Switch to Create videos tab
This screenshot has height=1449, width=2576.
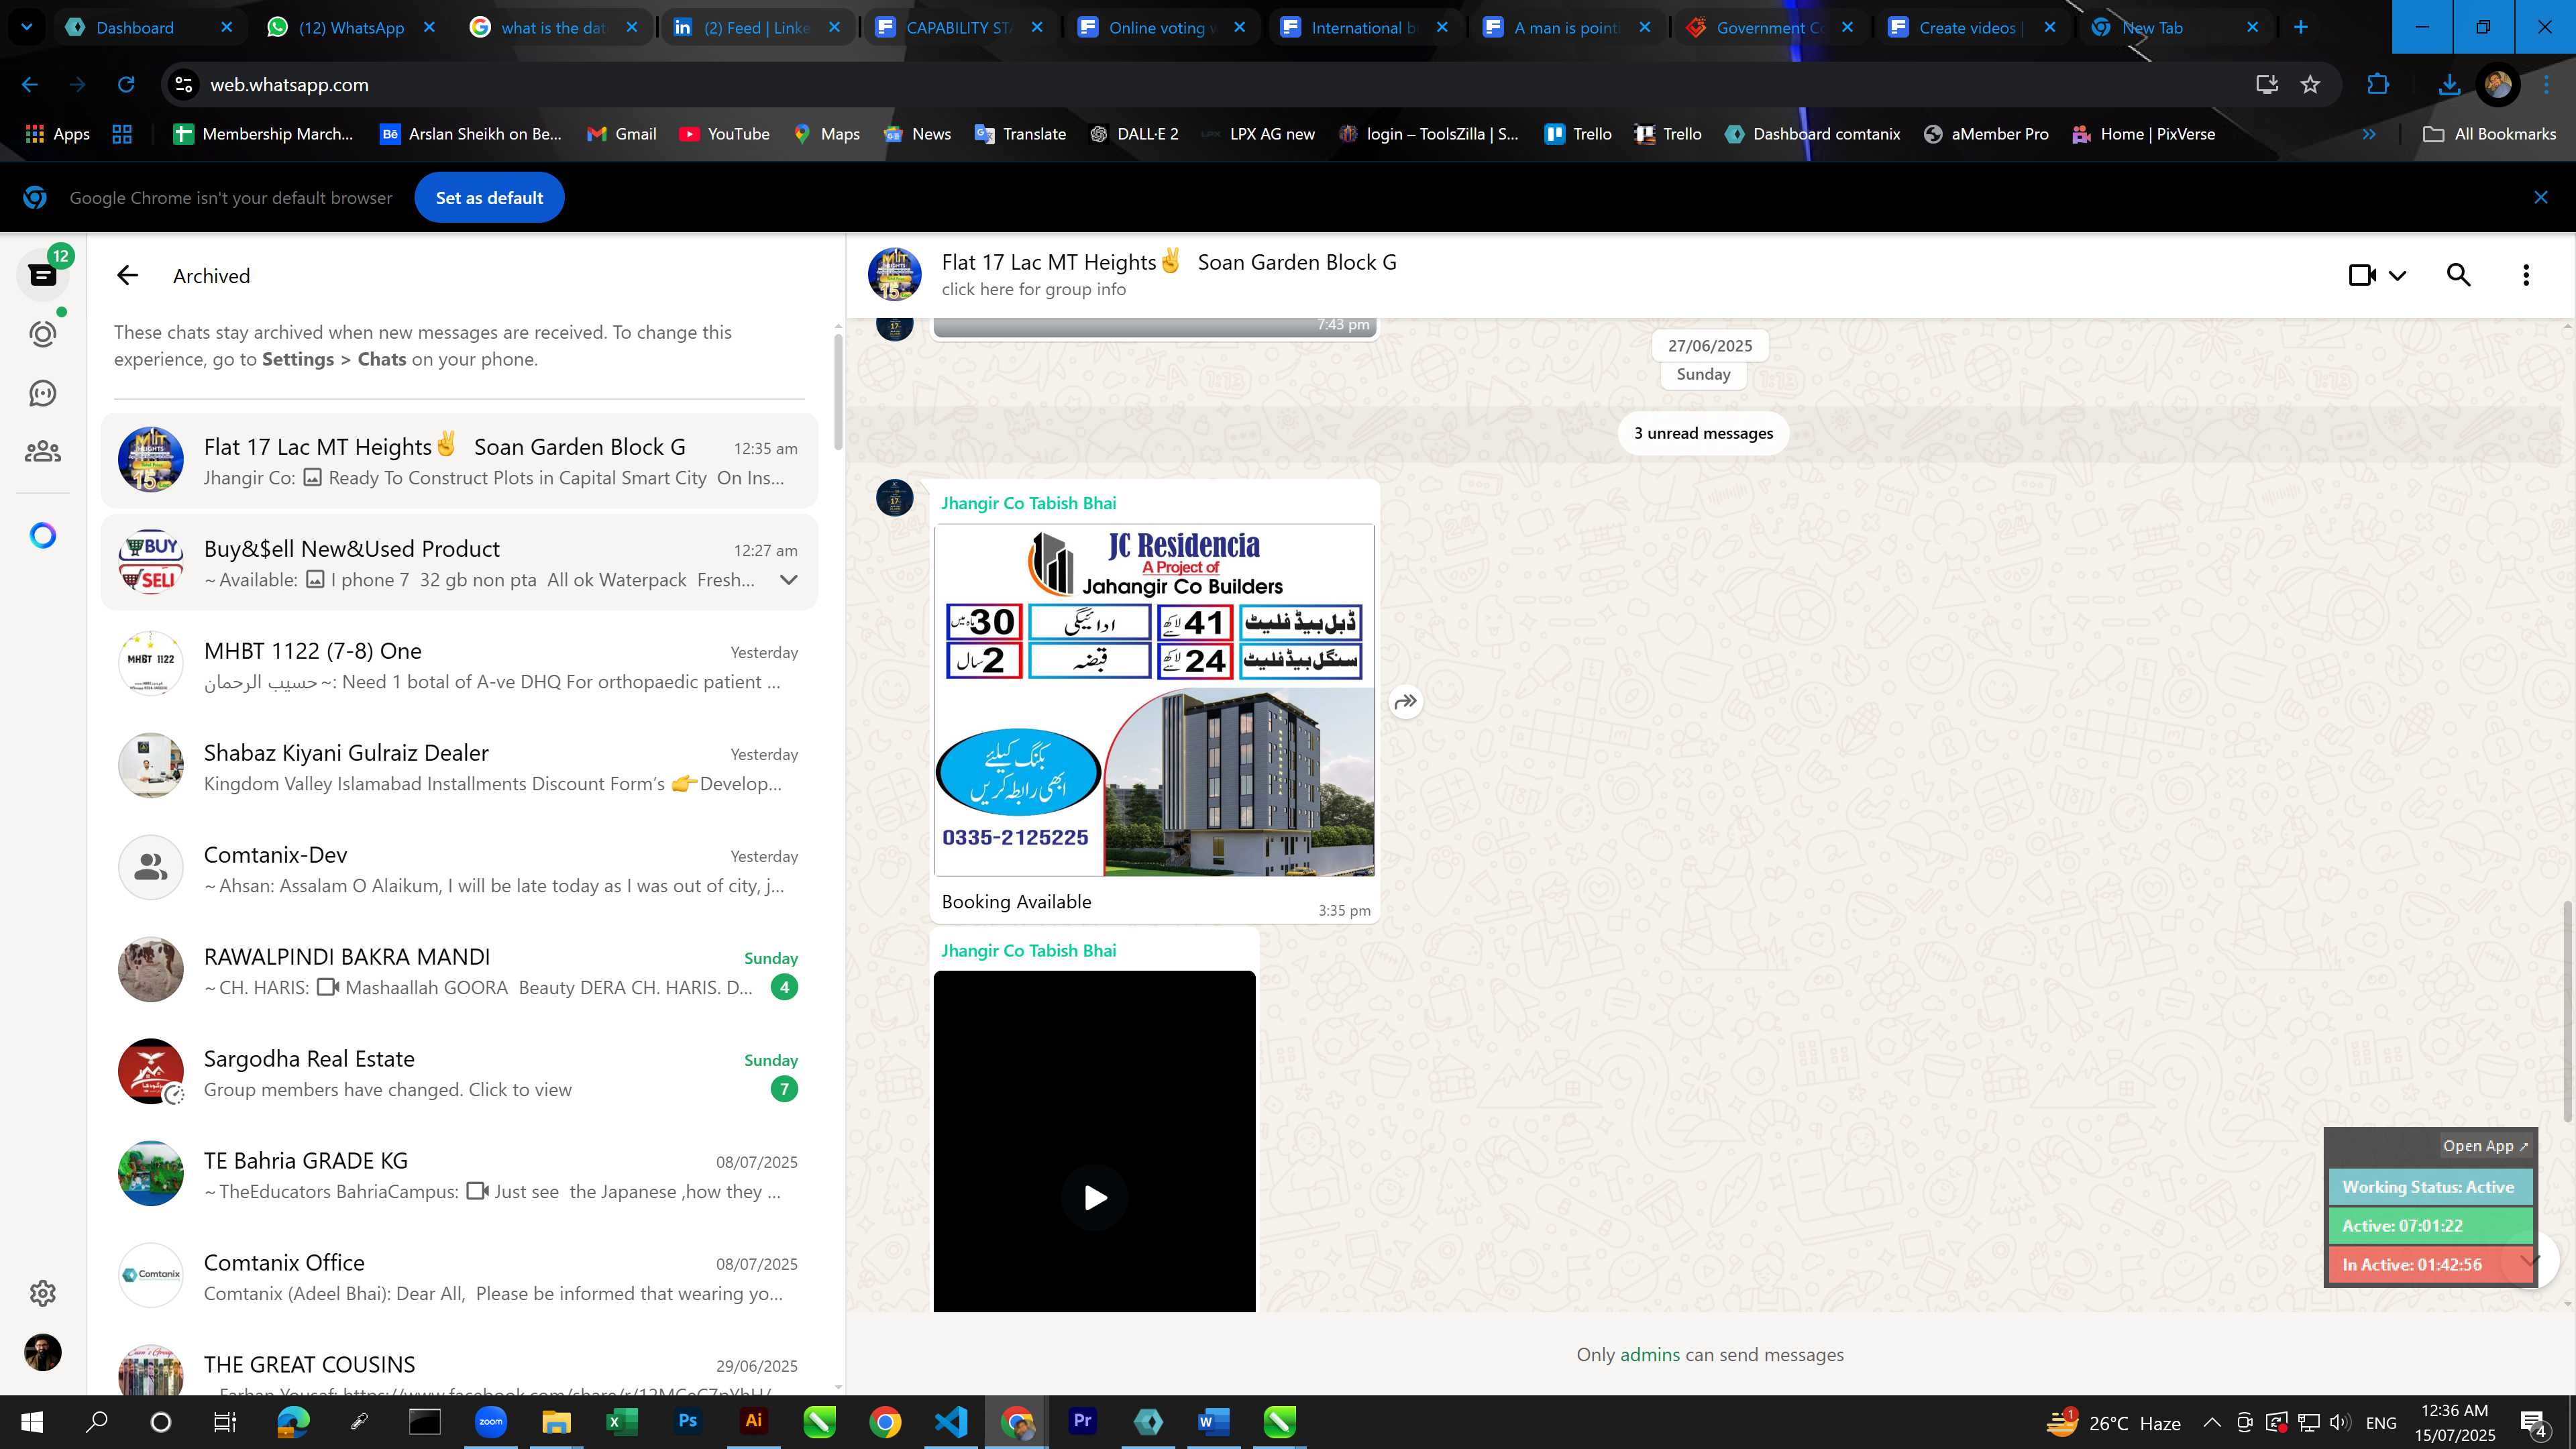pos(1971,27)
